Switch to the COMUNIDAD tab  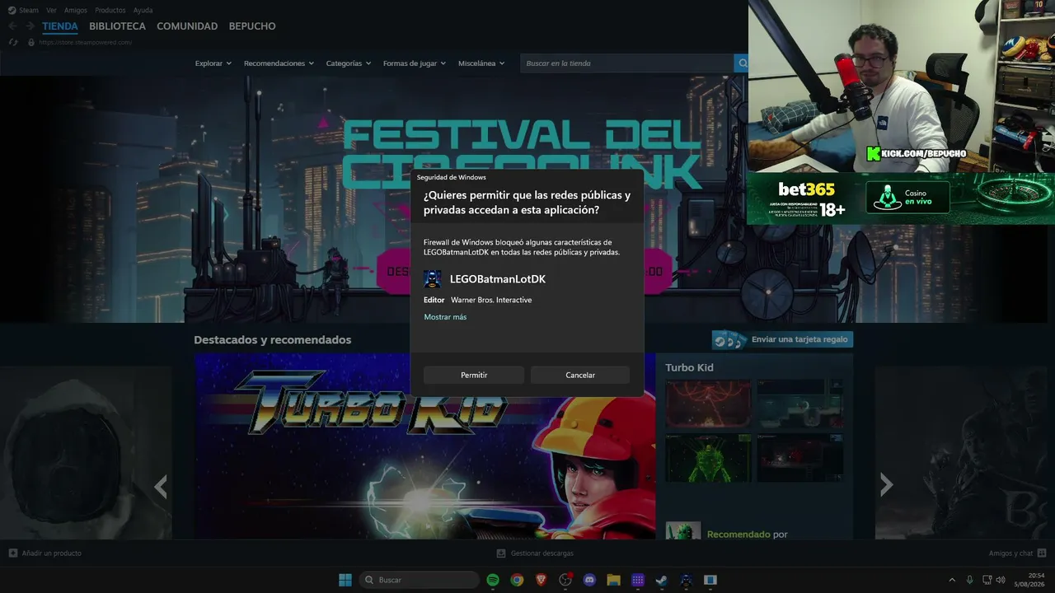point(187,26)
